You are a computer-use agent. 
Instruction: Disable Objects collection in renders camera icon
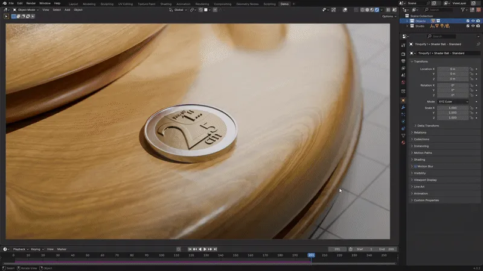[478, 21]
